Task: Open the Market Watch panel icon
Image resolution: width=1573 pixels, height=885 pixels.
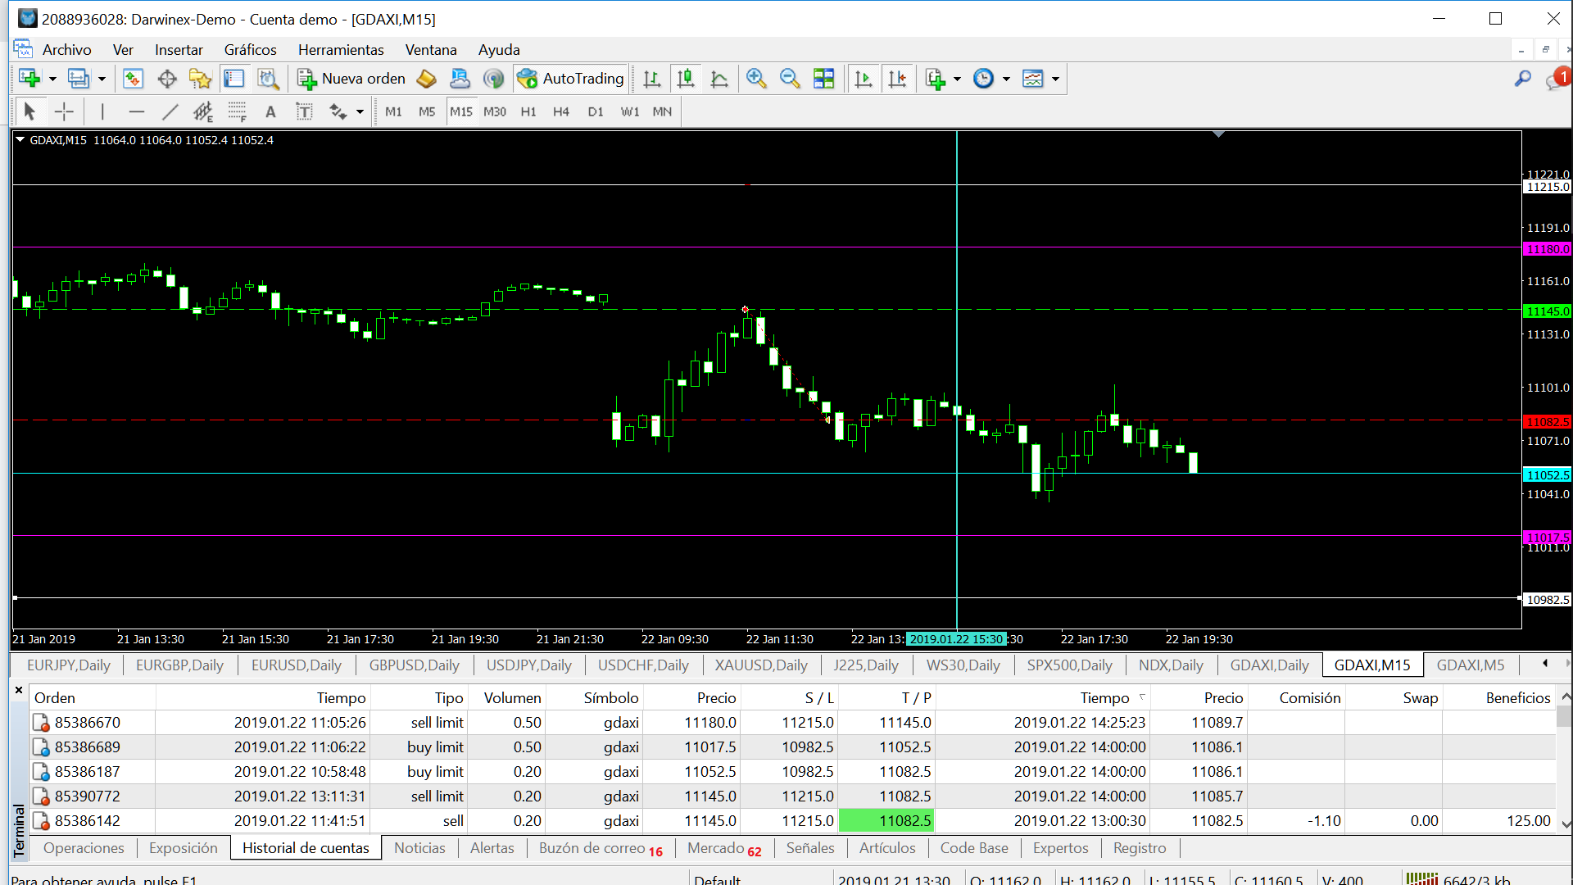Action: 133,79
